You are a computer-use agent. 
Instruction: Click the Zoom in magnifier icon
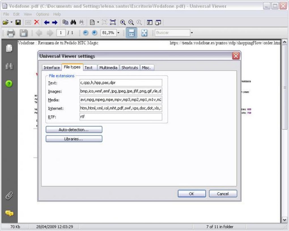point(123,22)
